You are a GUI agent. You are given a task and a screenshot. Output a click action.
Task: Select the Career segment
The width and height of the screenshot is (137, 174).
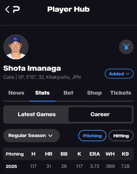pyautogui.click(x=100, y=114)
